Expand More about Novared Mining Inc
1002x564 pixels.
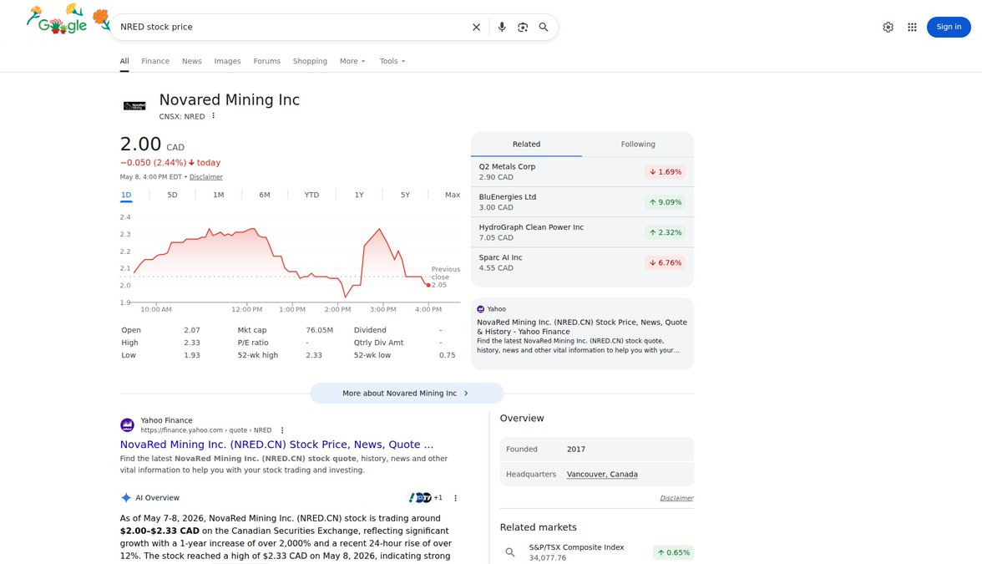[407, 394]
